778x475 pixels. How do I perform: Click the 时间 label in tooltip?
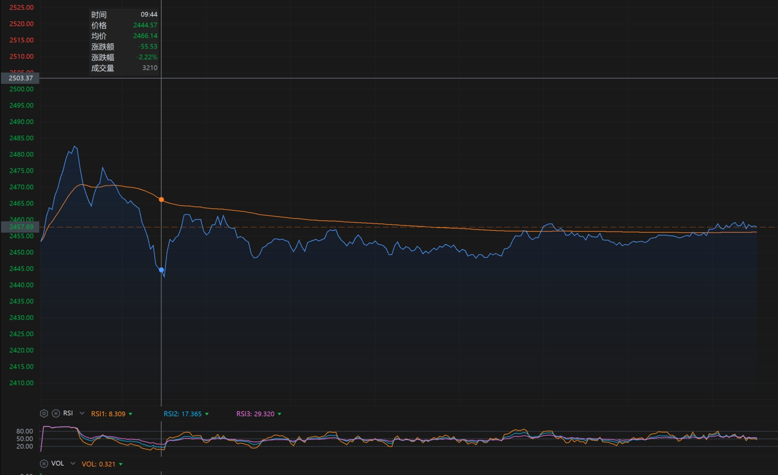coord(99,15)
